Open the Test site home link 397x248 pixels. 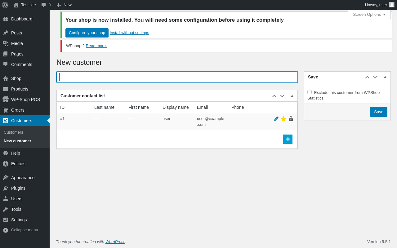[25, 5]
